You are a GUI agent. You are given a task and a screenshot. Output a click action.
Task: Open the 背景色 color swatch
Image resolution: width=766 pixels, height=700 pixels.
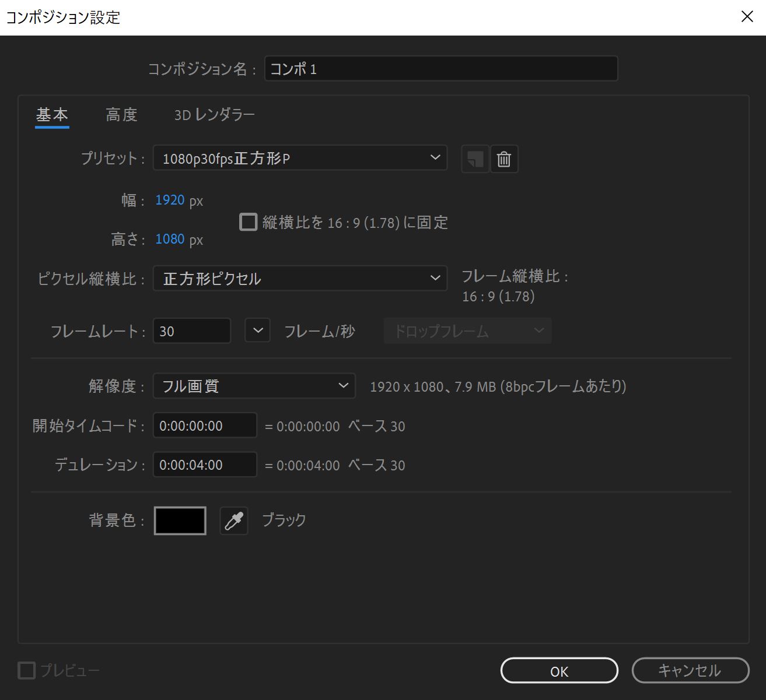[179, 520]
